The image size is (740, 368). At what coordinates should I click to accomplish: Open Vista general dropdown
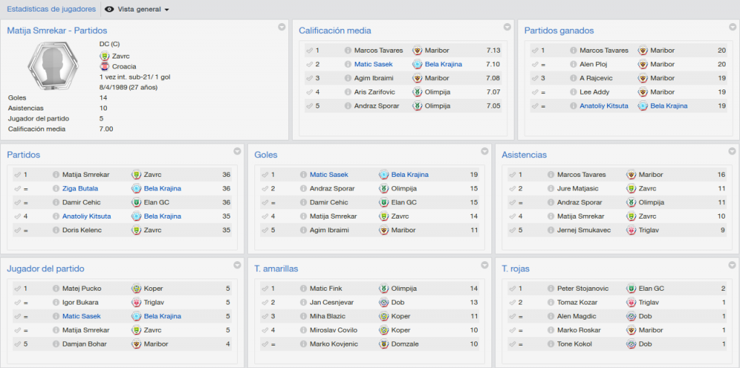(137, 9)
